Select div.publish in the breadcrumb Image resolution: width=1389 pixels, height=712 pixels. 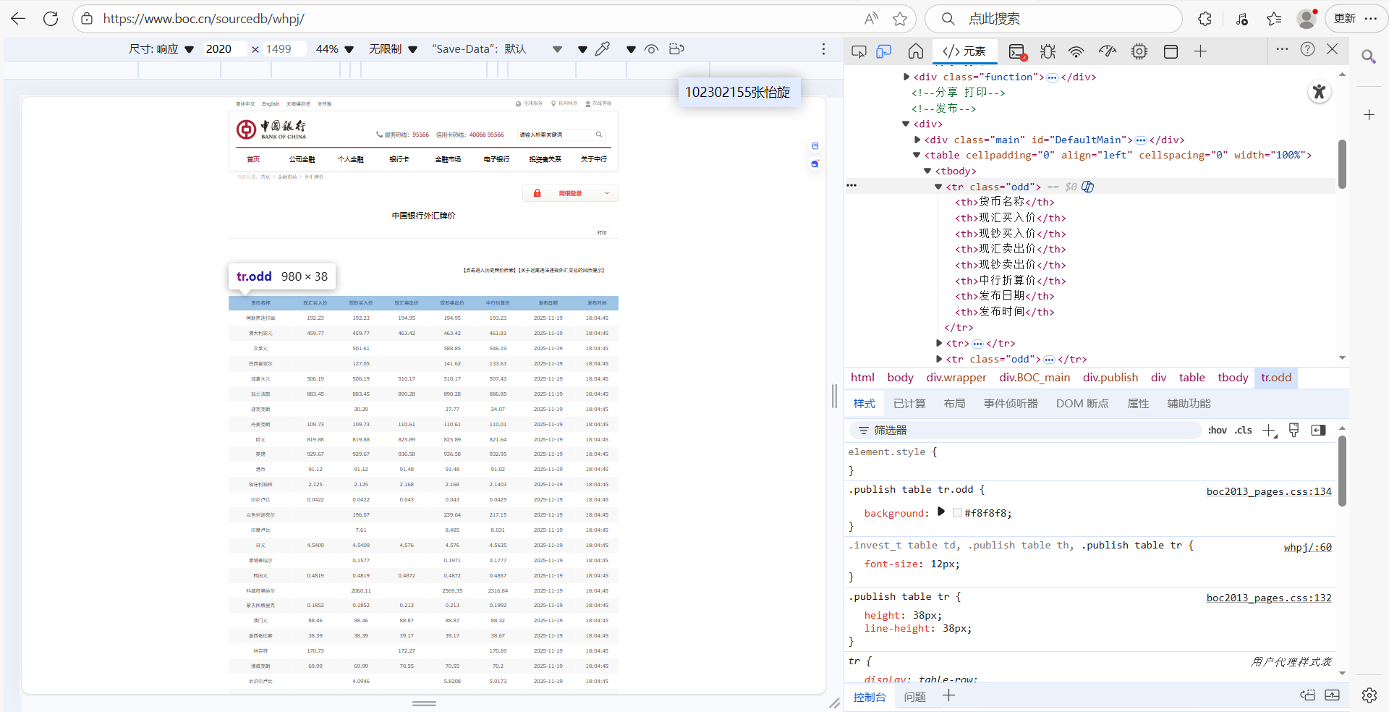pos(1110,378)
